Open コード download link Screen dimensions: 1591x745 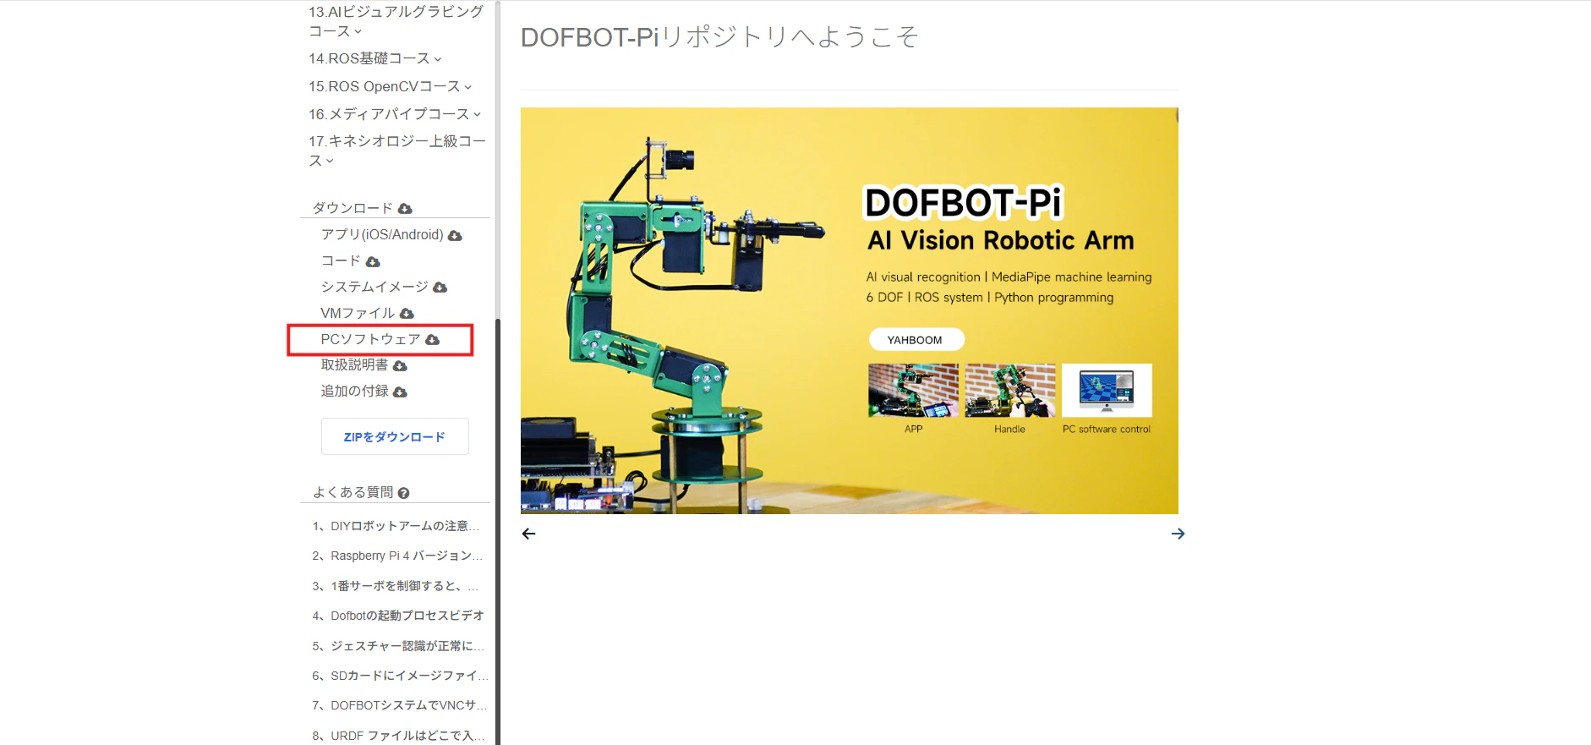(341, 260)
